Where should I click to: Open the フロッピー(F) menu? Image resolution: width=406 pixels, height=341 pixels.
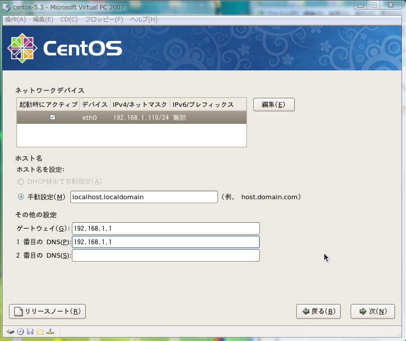click(104, 19)
